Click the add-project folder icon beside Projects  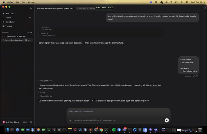coord(31,32)
